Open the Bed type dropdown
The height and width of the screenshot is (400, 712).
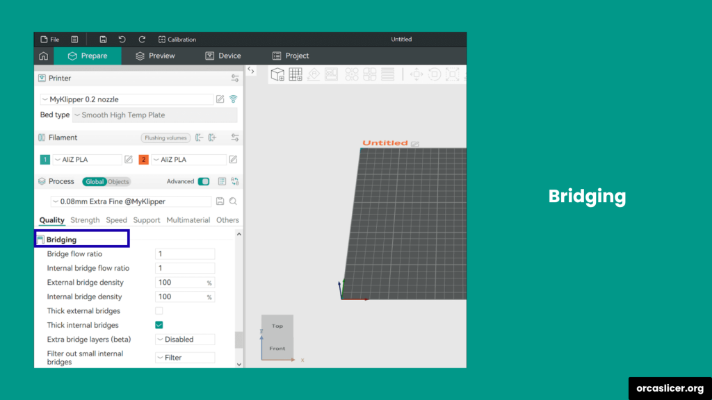[x=154, y=115]
